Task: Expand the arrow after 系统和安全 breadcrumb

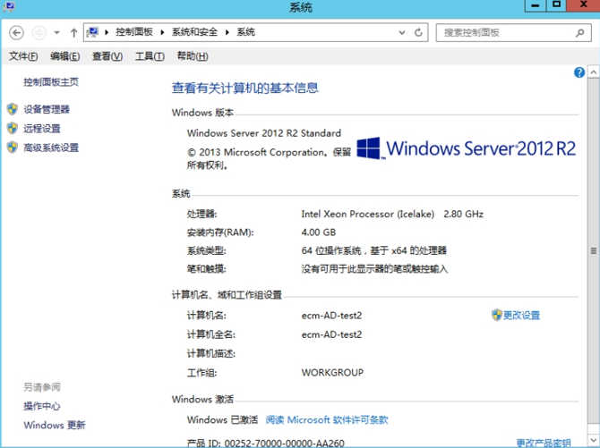Action: [227, 32]
